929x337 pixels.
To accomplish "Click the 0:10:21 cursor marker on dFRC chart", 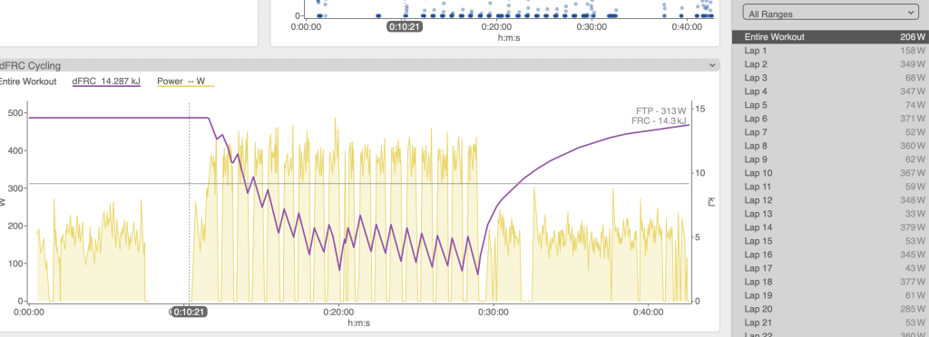I will 190,312.
